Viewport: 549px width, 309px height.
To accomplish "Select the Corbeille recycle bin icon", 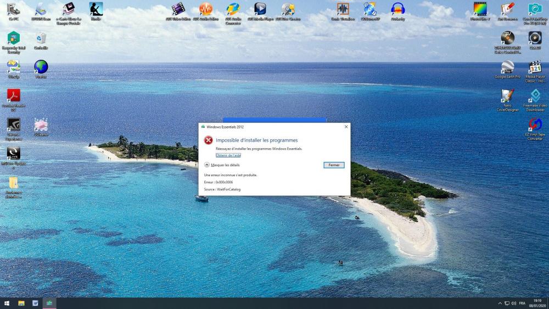I will click(41, 38).
